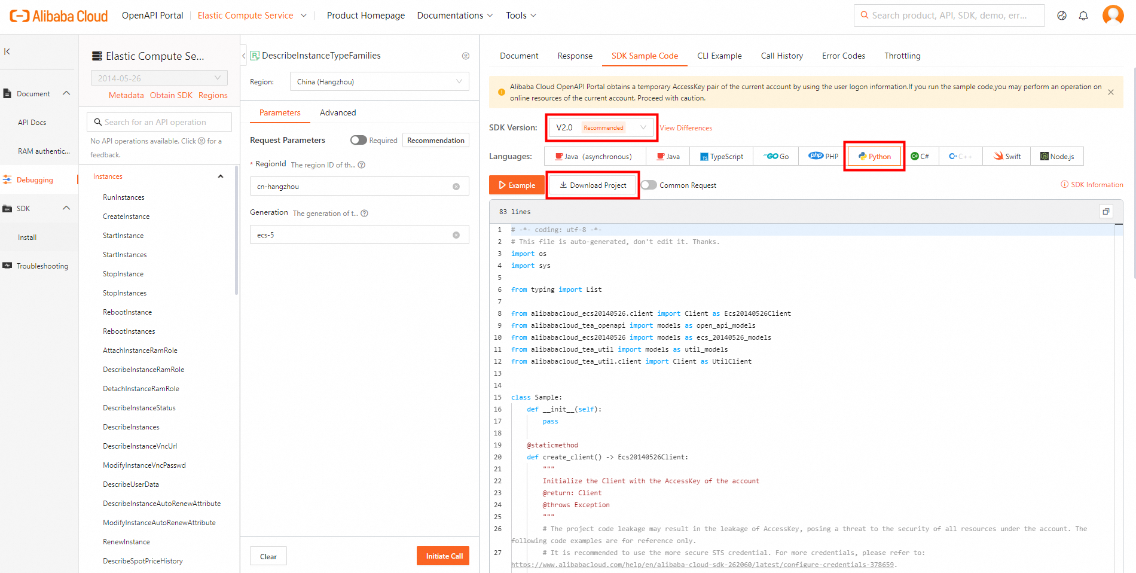Open the Documentations menu
Image resolution: width=1136 pixels, height=573 pixels.
(455, 16)
